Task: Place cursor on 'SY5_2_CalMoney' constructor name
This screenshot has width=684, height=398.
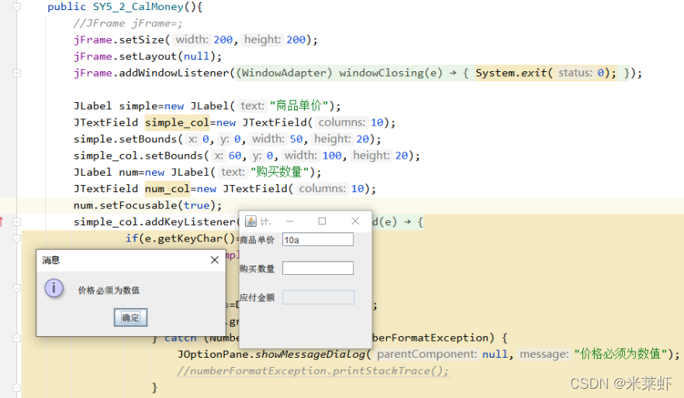Action: tap(138, 7)
